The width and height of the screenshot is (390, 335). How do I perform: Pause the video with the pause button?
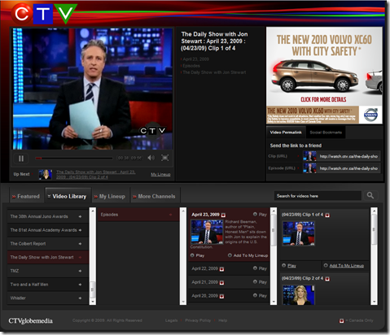[x=21, y=159]
